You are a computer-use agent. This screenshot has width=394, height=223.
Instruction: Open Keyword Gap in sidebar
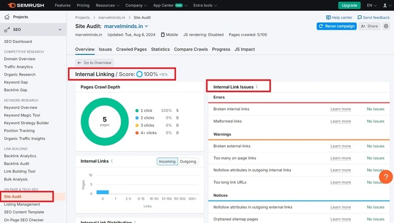coord(16,82)
